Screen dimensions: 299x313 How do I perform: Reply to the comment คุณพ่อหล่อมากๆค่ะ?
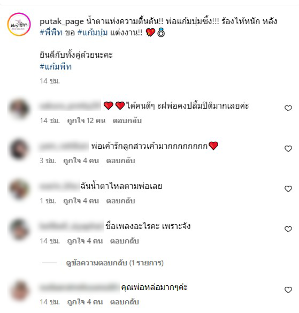click(x=124, y=302)
